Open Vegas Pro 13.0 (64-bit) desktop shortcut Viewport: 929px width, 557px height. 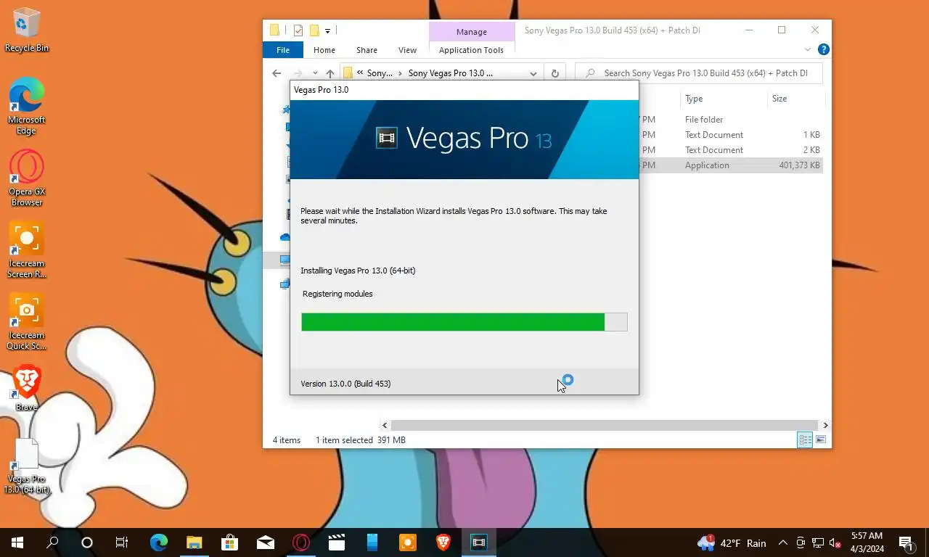click(27, 466)
